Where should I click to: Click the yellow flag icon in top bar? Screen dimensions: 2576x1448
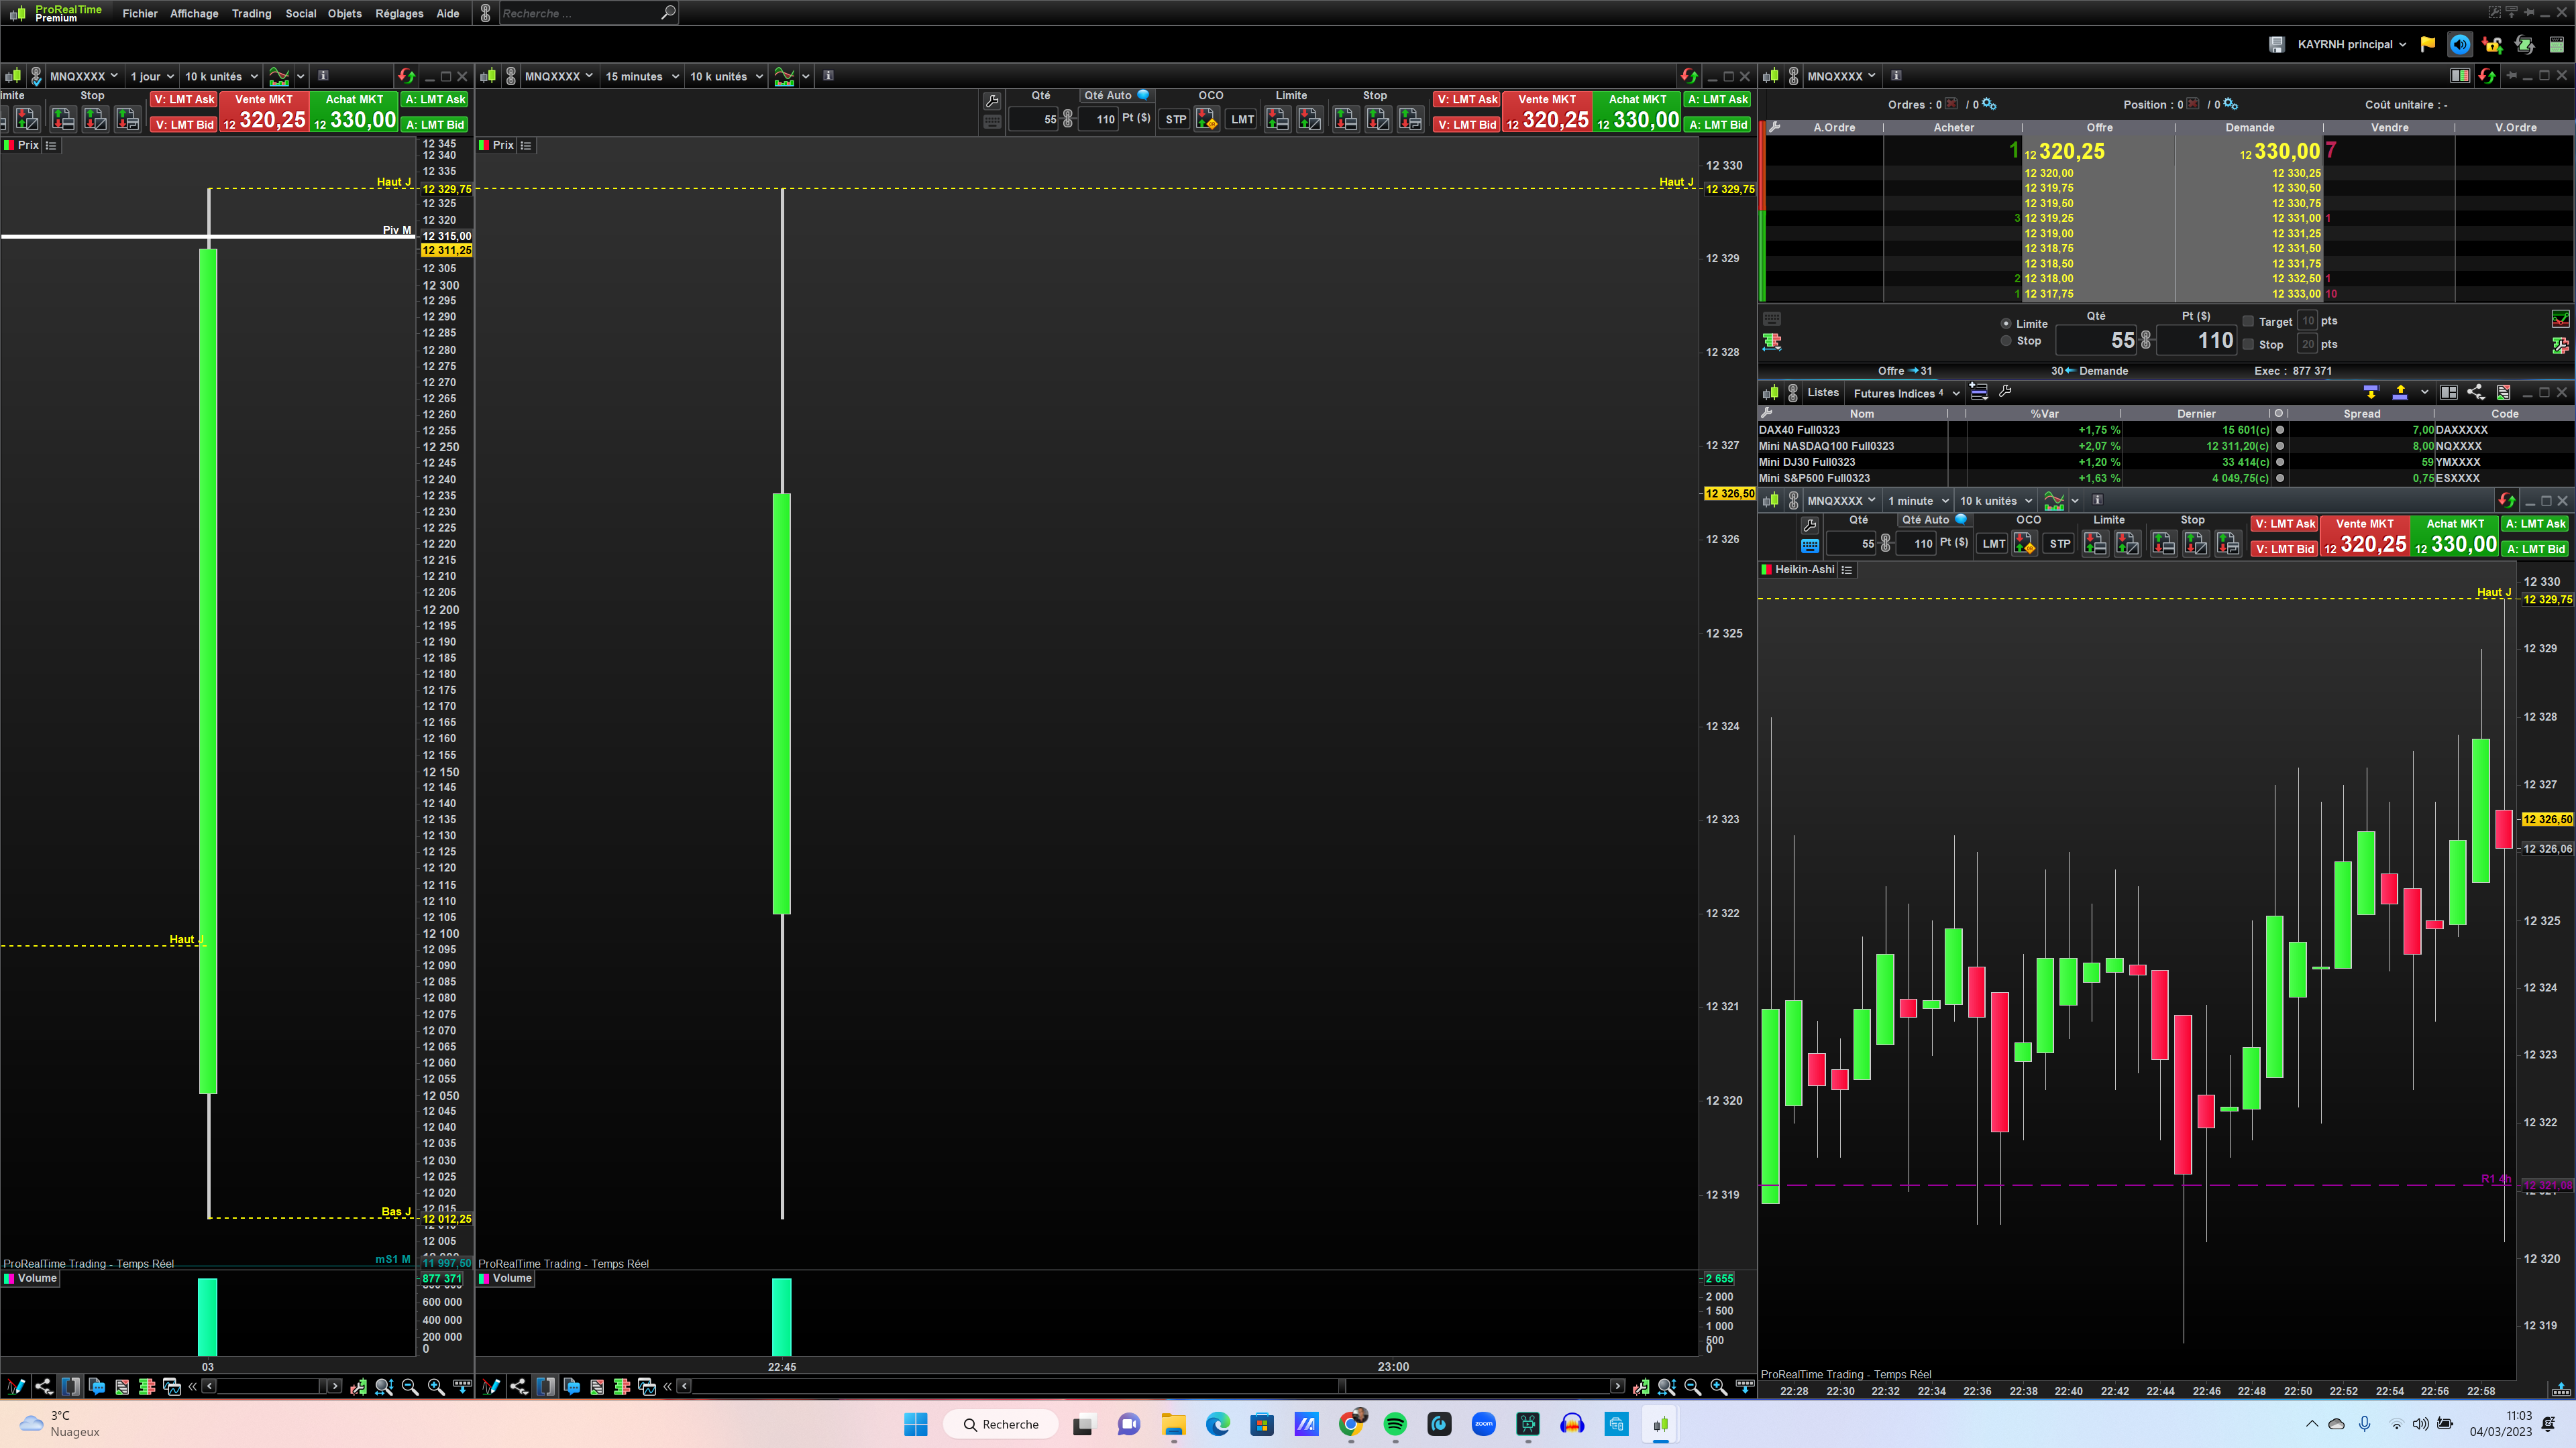[2427, 44]
